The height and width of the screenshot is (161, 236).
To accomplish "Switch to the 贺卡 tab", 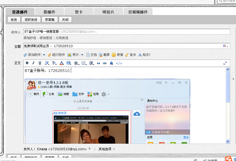I will (79, 12).
